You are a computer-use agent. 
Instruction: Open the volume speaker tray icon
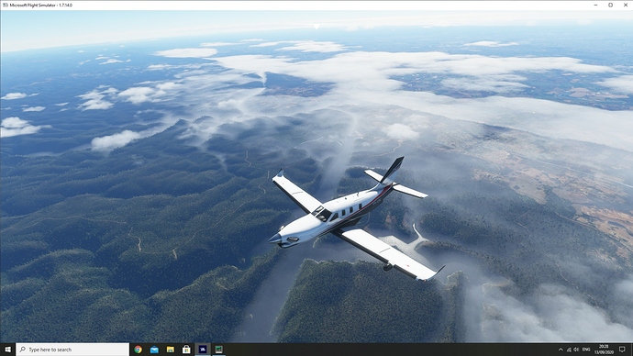[x=576, y=350]
